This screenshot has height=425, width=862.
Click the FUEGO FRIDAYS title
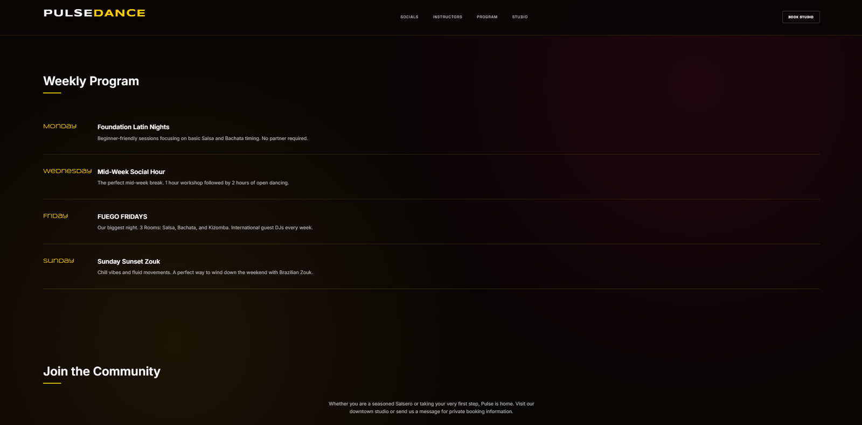(122, 217)
